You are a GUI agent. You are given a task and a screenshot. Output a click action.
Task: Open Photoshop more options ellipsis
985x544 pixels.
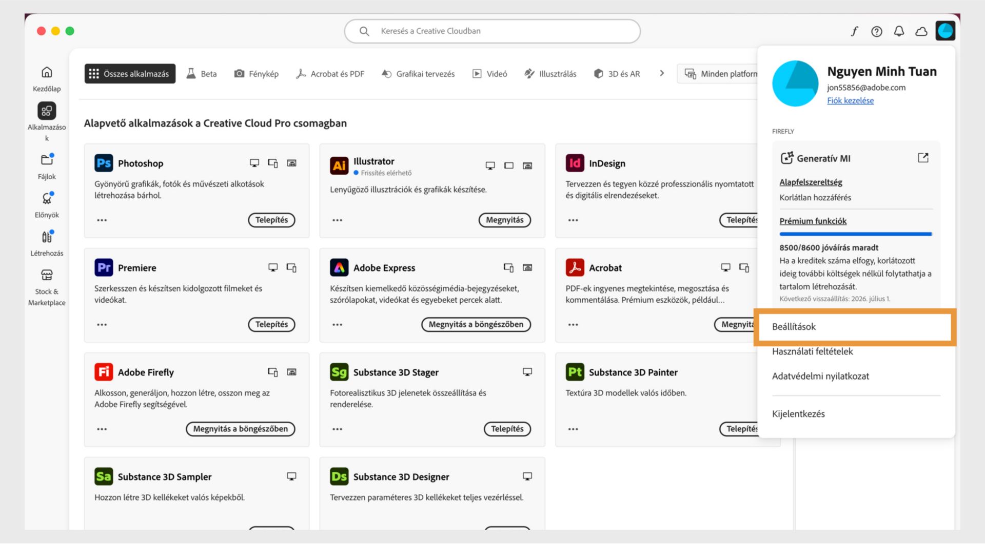coord(102,220)
